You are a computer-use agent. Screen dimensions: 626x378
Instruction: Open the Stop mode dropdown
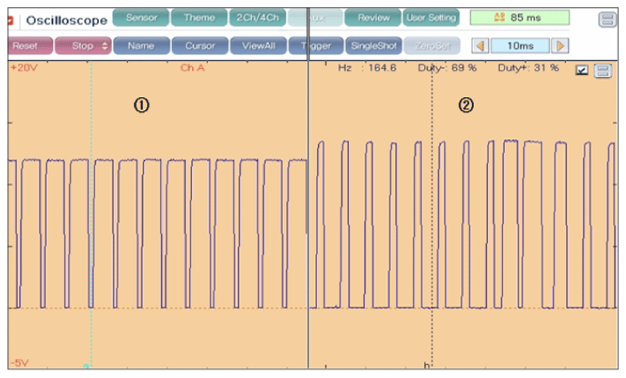pyautogui.click(x=83, y=46)
